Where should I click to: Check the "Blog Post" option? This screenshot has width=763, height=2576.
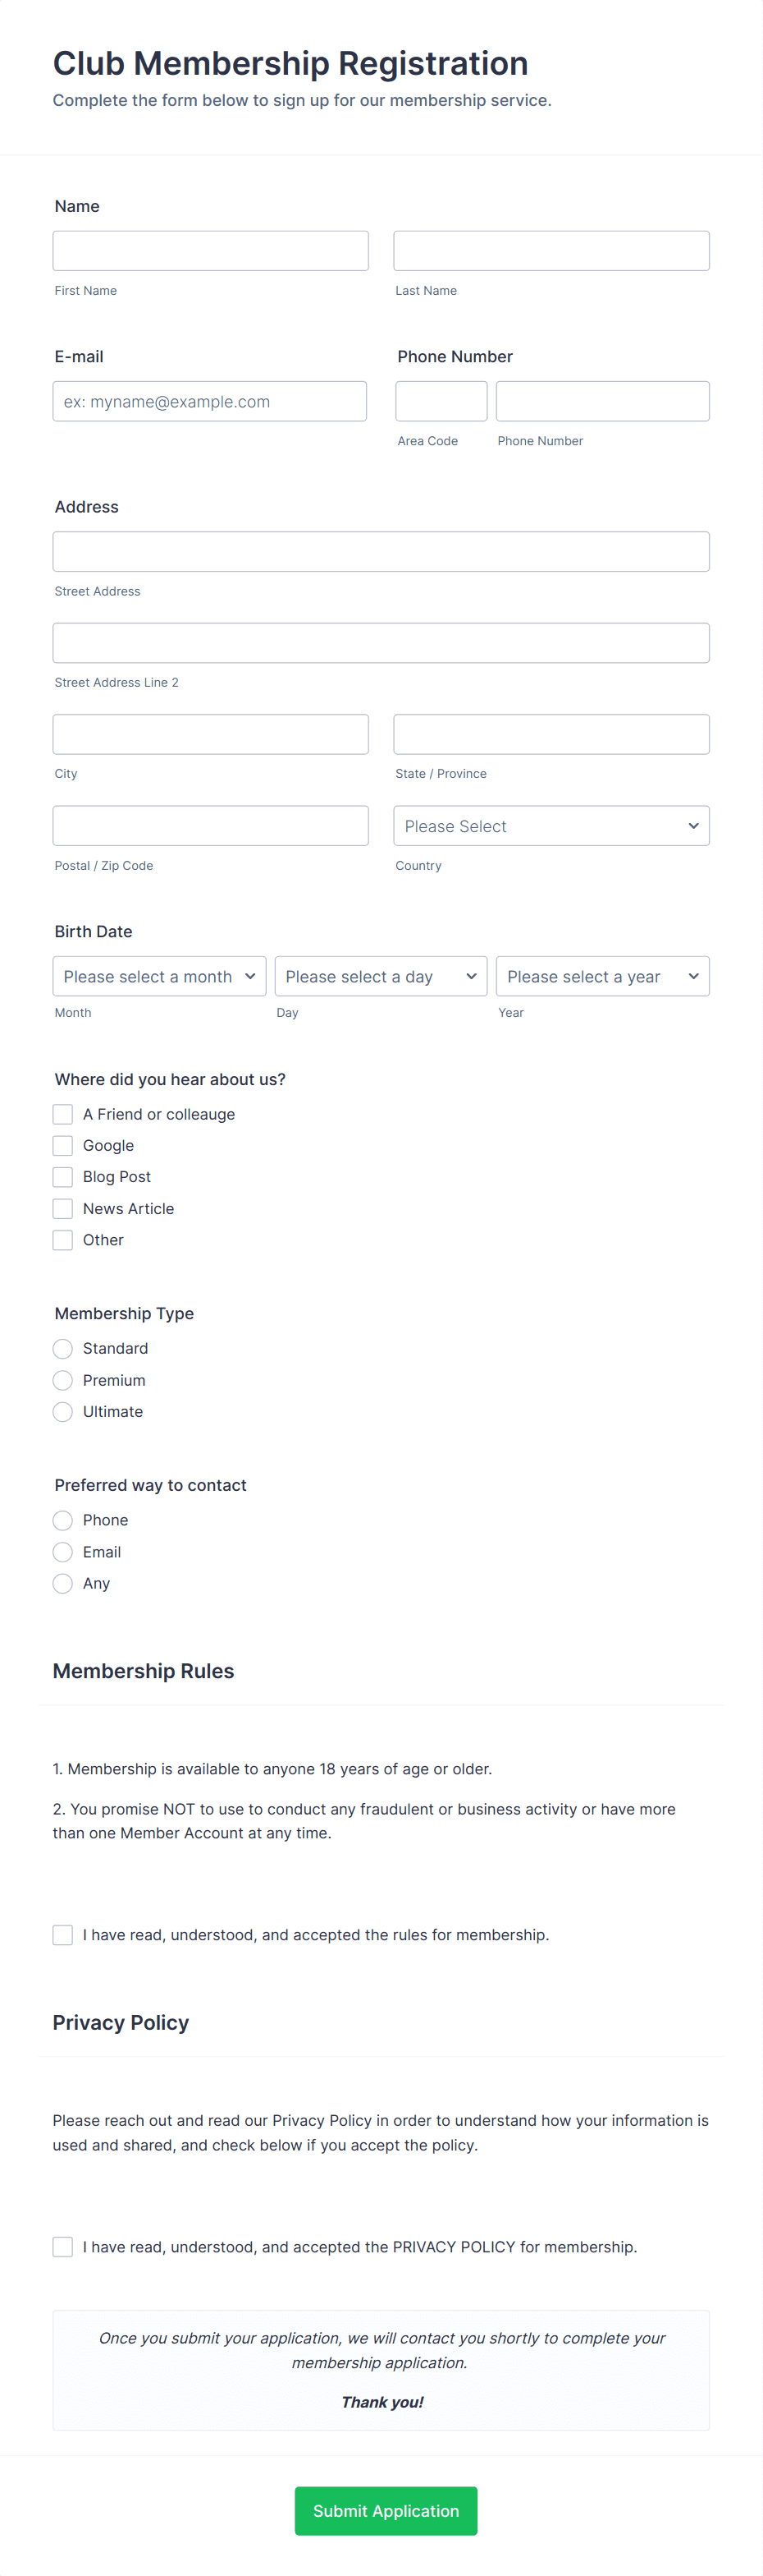[x=62, y=1176]
